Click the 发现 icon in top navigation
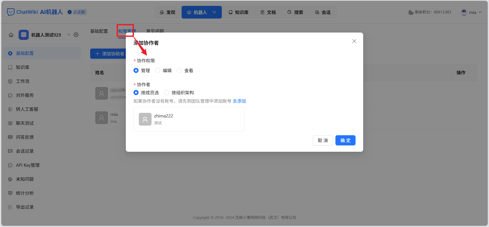Image resolution: width=489 pixels, height=227 pixels. pos(162,12)
